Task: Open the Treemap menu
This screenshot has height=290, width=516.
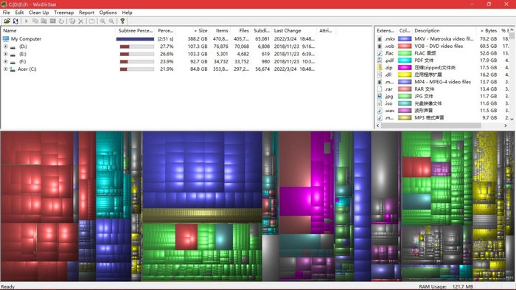Action: click(x=64, y=13)
